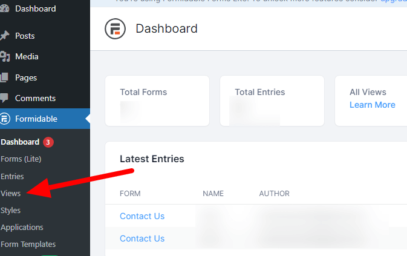Select Styles in the Formidable submenu

[11, 210]
